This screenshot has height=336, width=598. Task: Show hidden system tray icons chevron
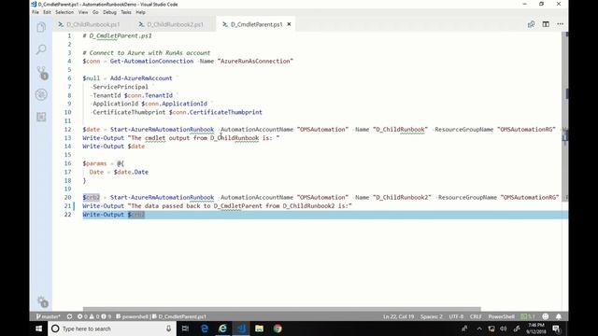click(x=479, y=329)
